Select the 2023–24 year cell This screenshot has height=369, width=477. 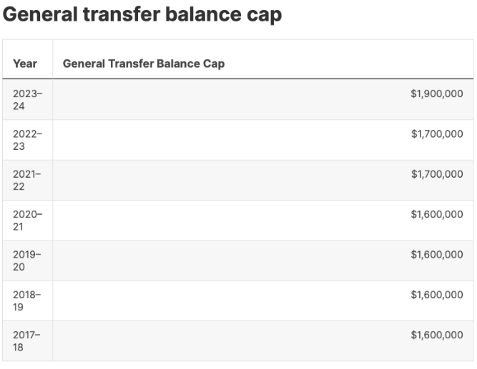(x=27, y=100)
